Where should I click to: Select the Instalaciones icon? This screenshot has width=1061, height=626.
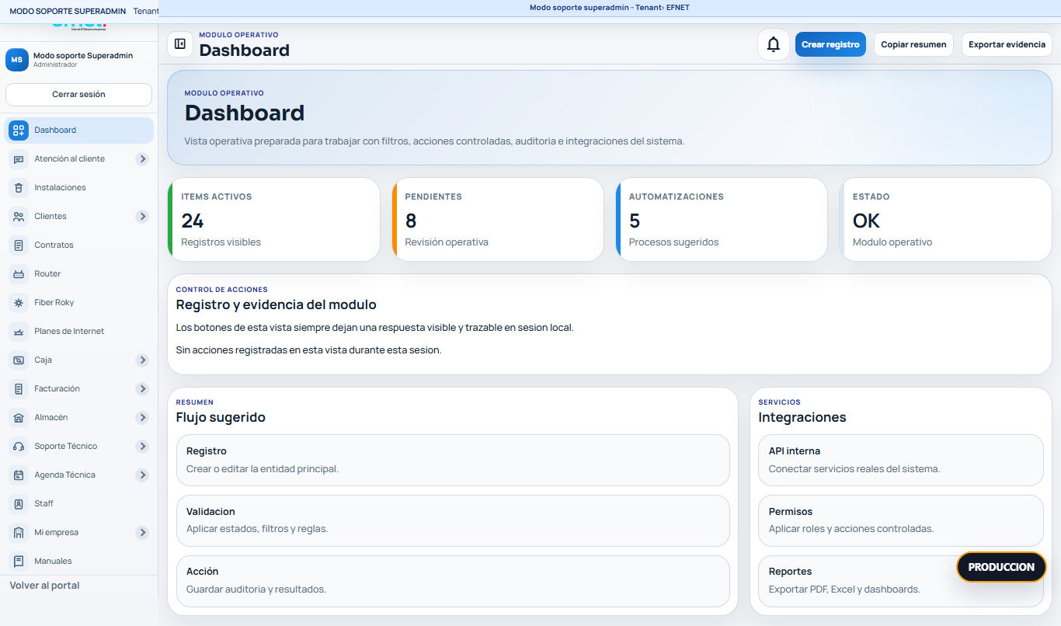19,187
